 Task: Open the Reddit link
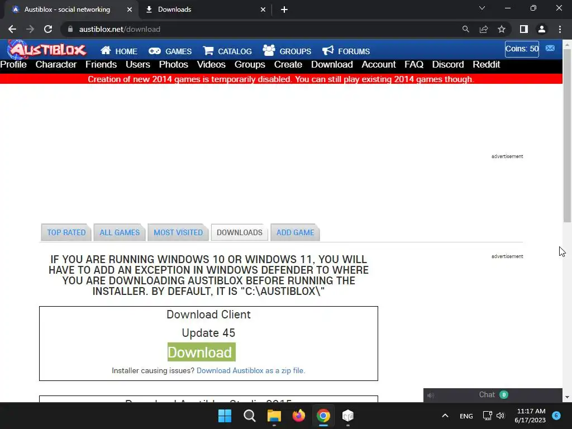click(487, 65)
